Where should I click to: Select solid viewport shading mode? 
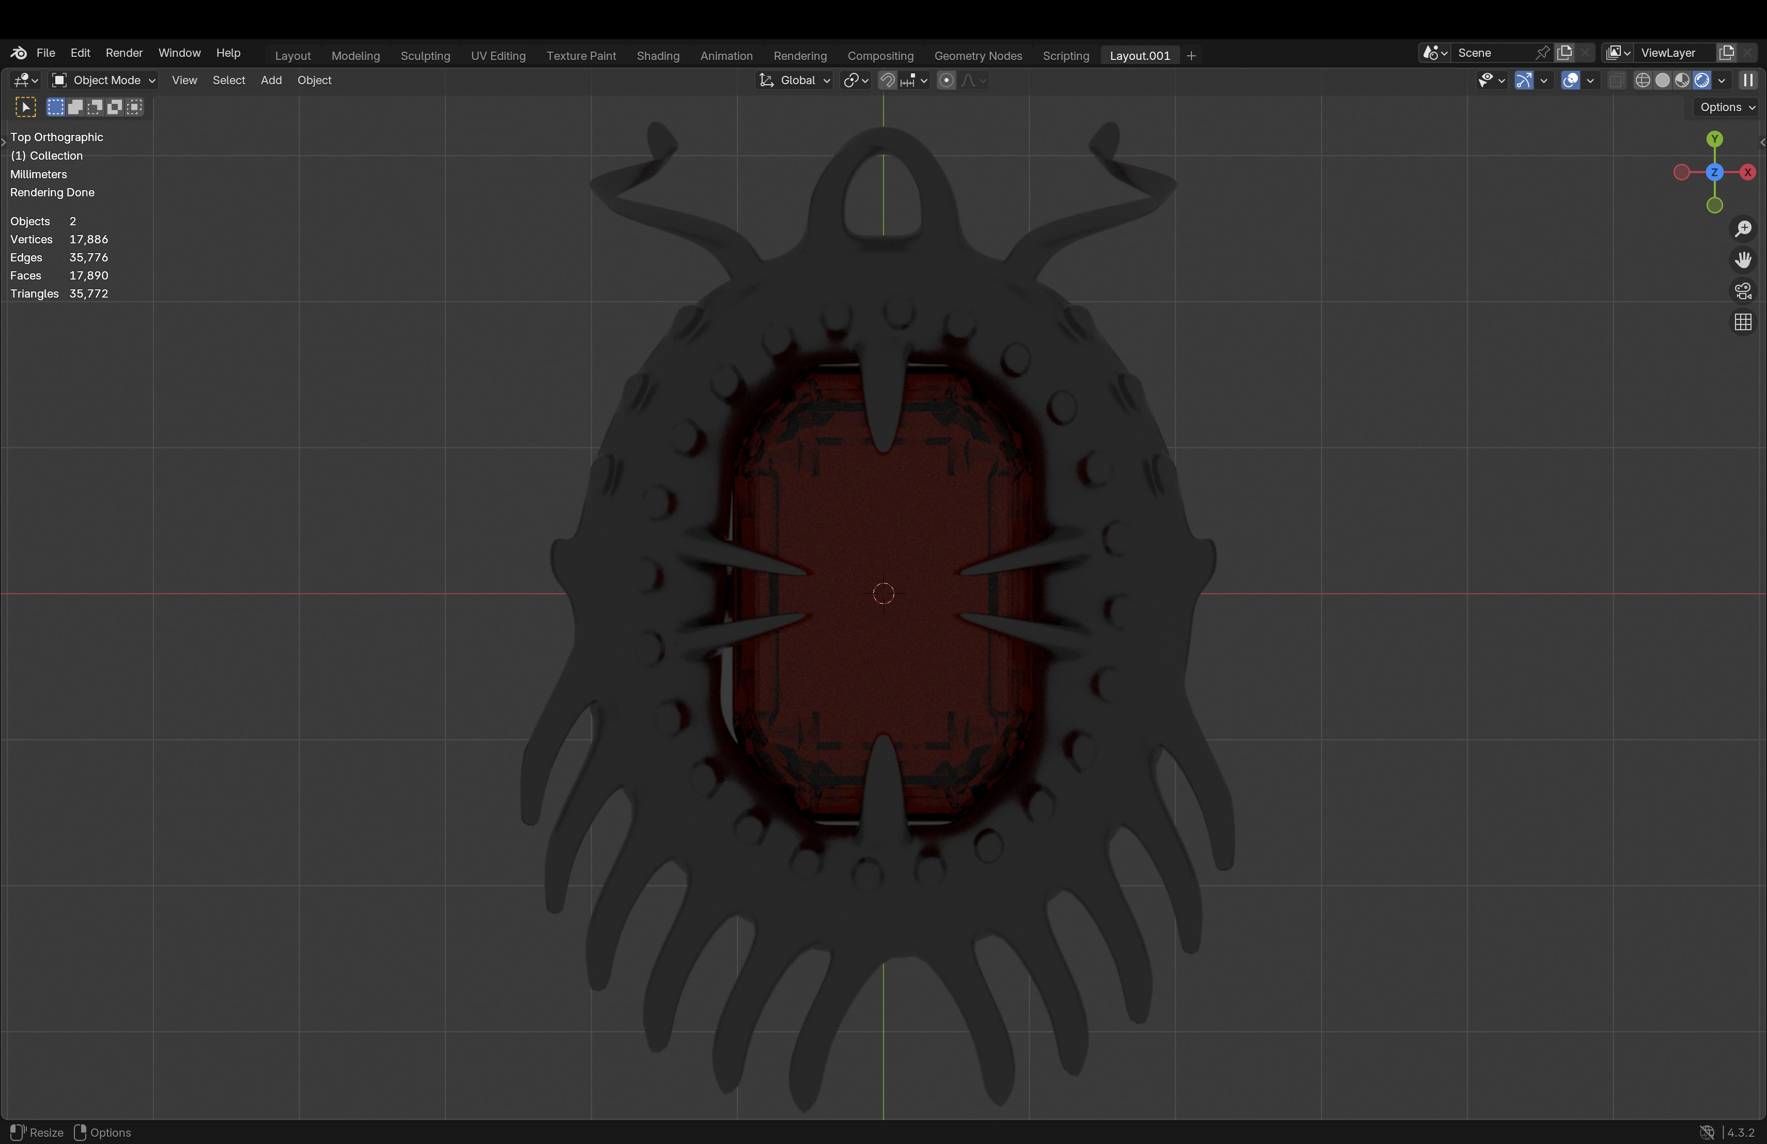click(1662, 80)
